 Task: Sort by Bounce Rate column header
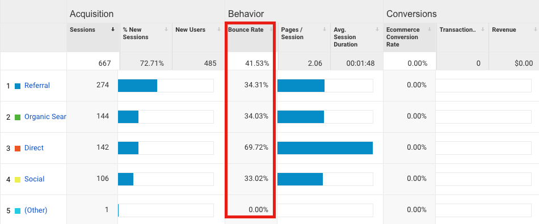pos(246,30)
